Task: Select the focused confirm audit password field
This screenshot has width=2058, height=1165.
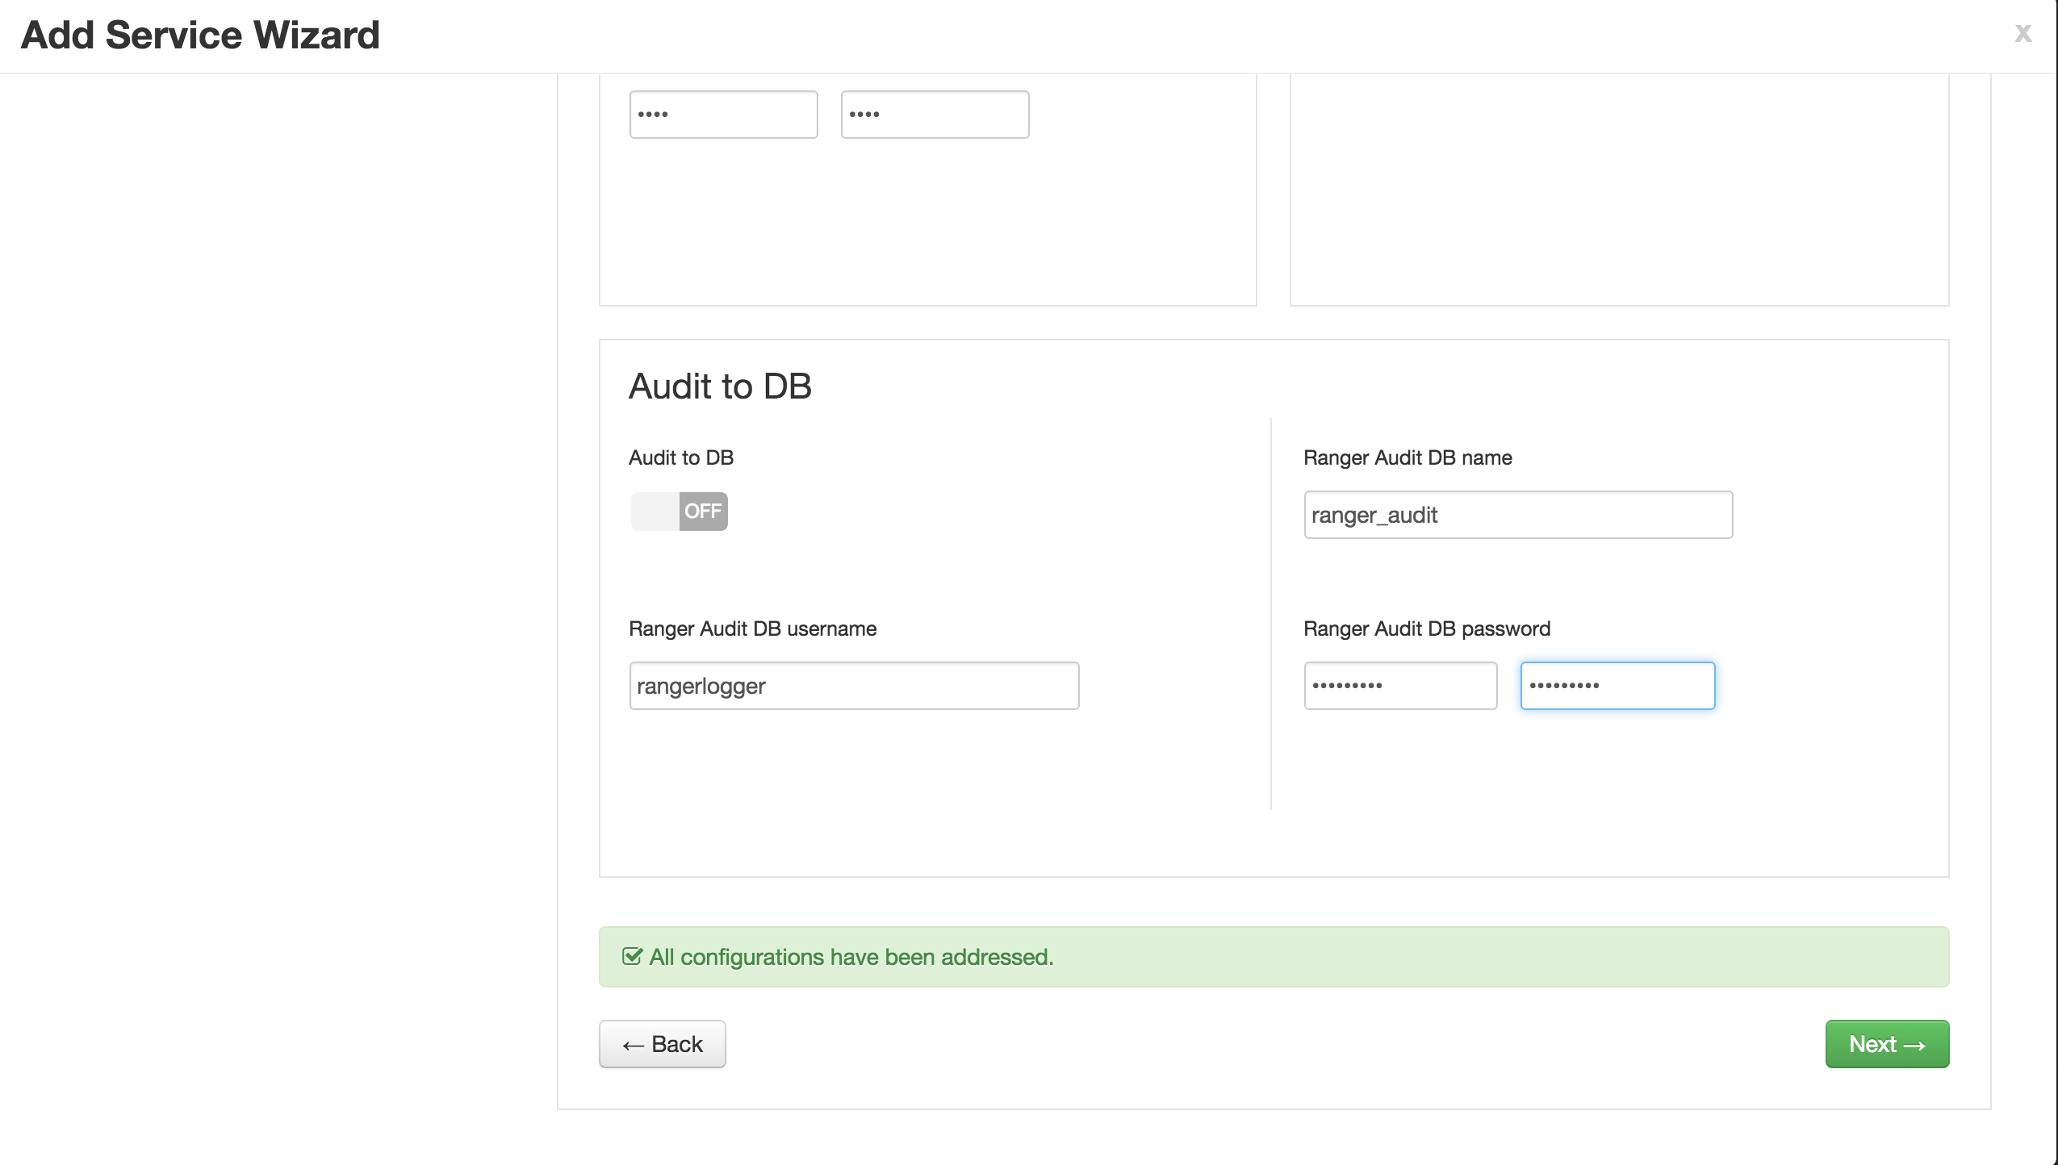Action: (1617, 686)
